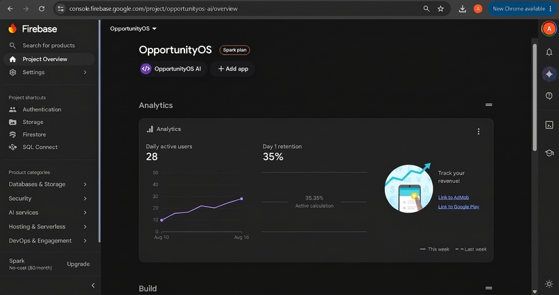Click the Settings gear icon
Image resolution: width=559 pixels, height=295 pixels.
[x=12, y=72]
